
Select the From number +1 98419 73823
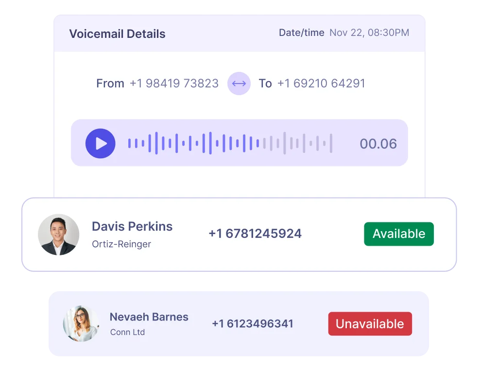click(174, 84)
